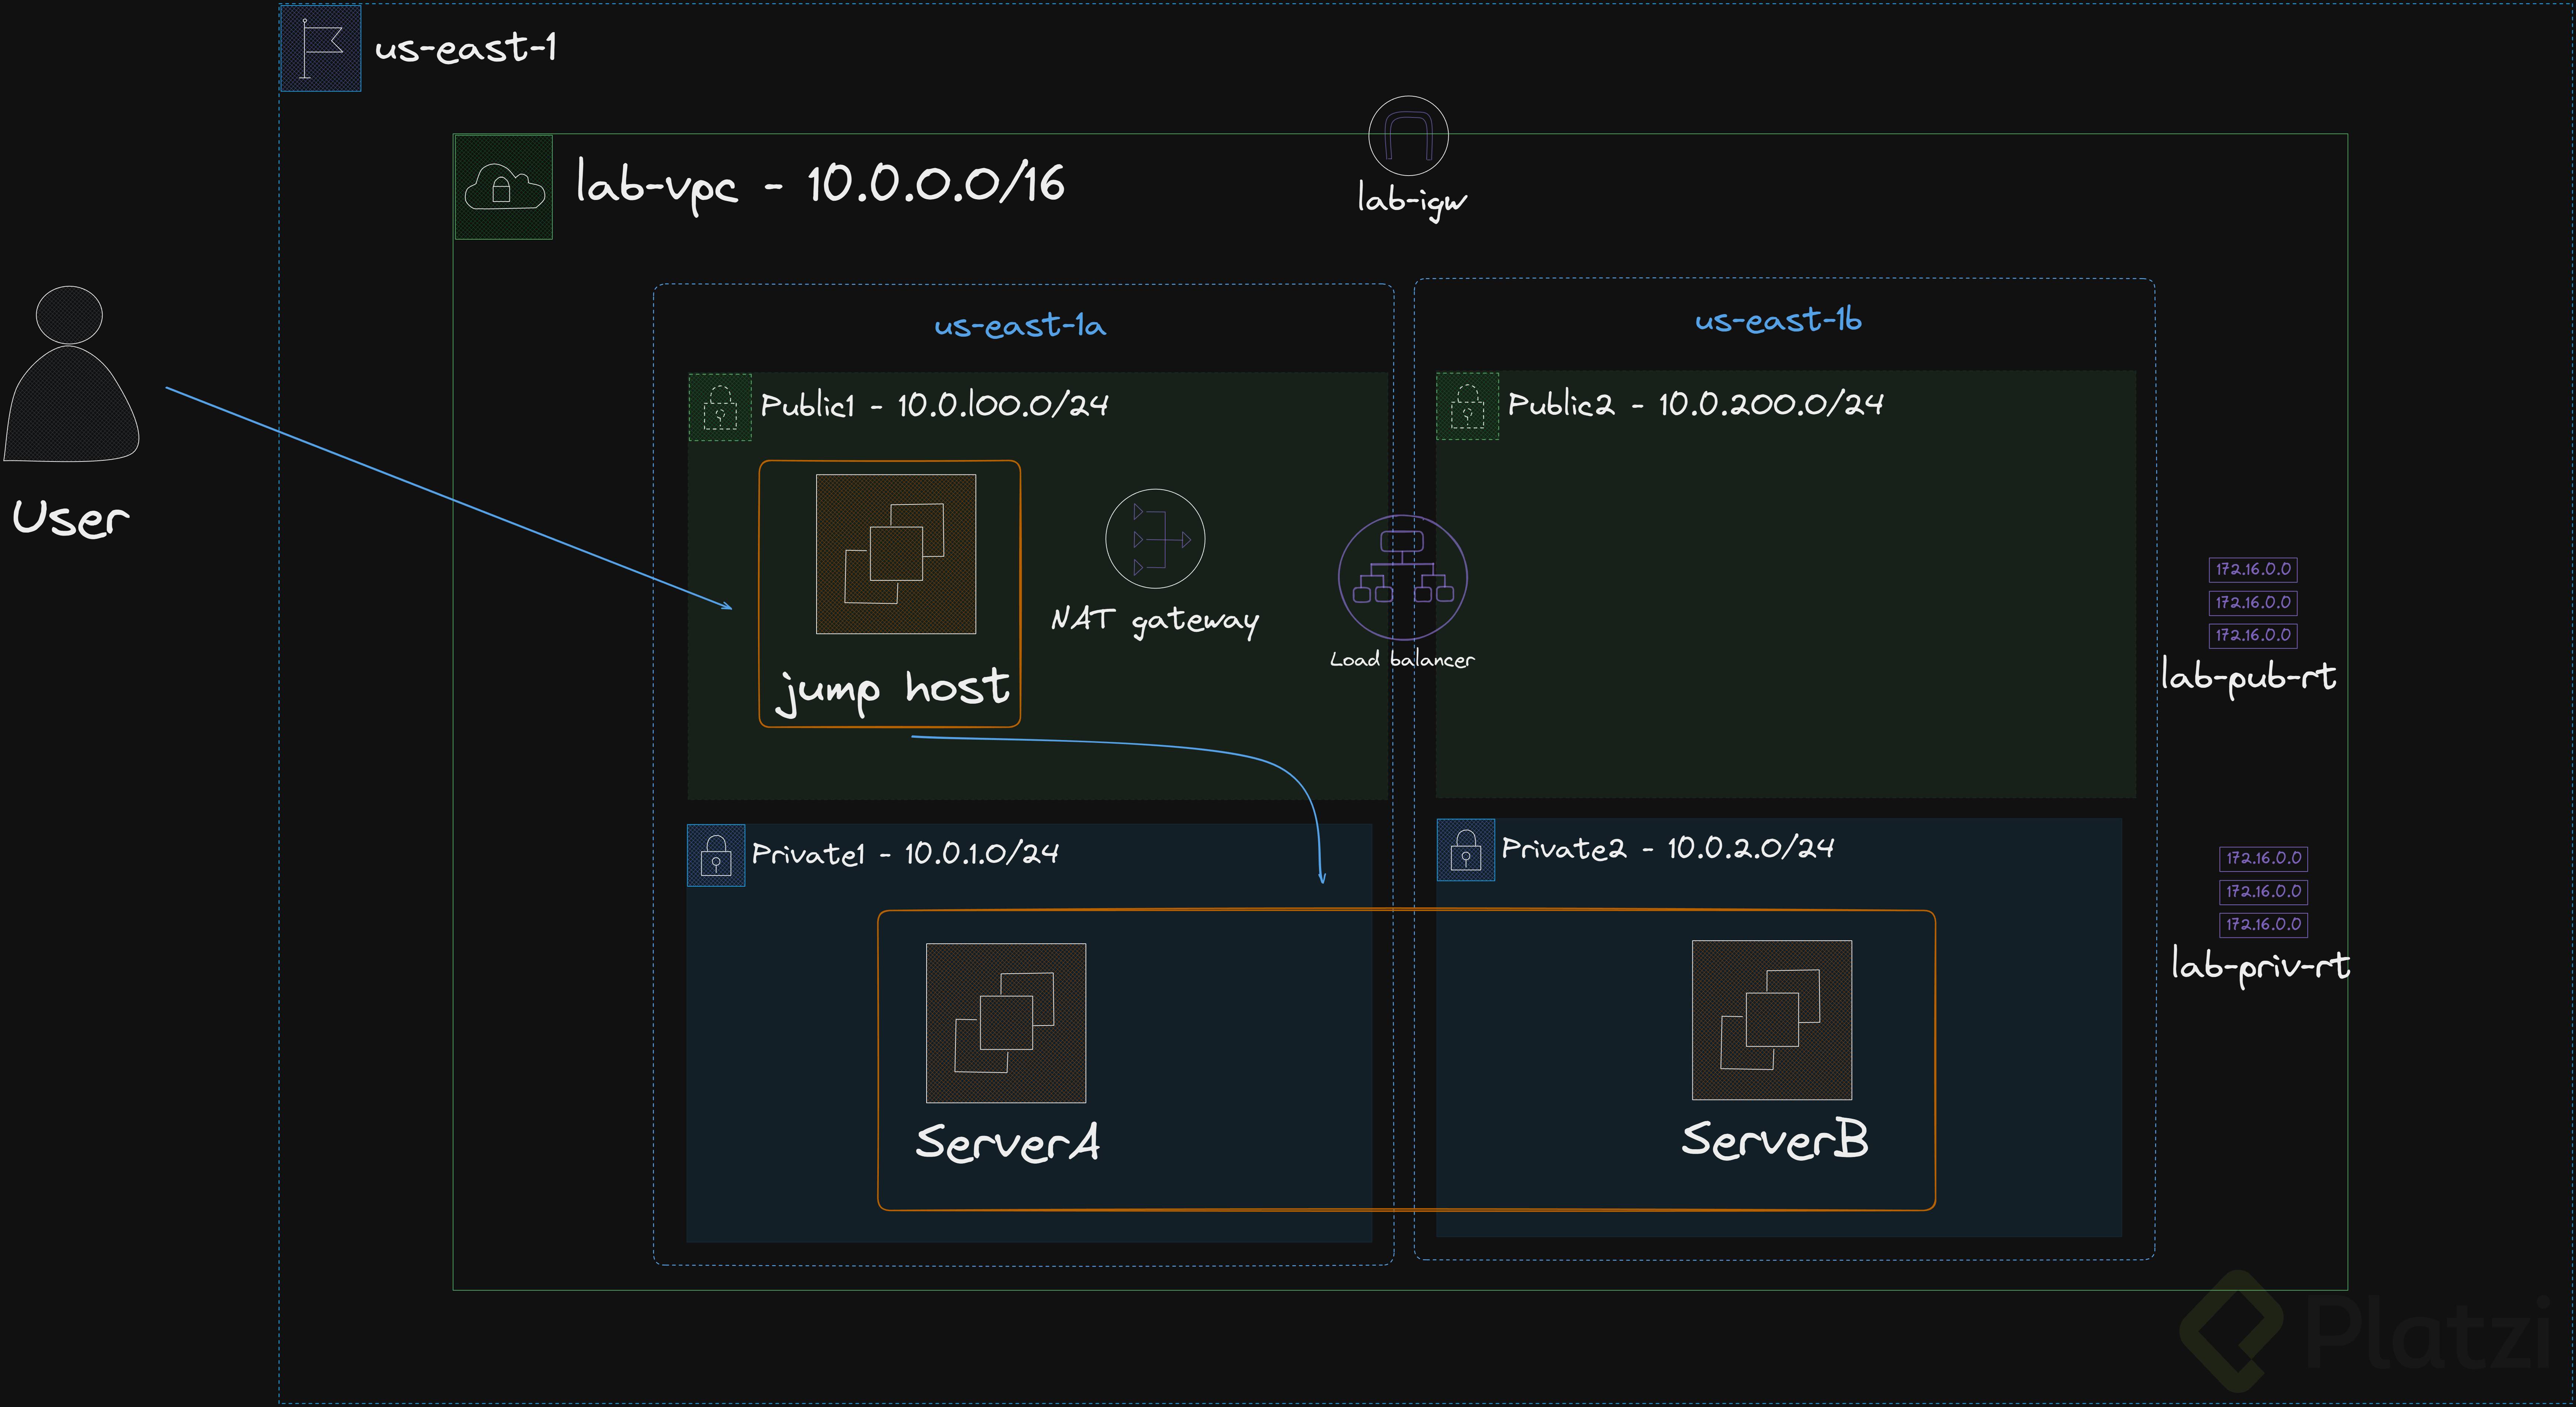Click the Private1 - 10.0.1.0/24 subnet label
Screen dimensions: 2576x1407
905,853
